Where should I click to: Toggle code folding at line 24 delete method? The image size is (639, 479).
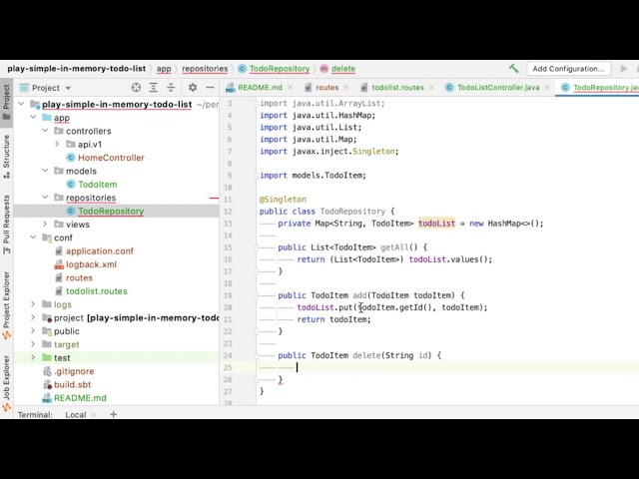(256, 355)
